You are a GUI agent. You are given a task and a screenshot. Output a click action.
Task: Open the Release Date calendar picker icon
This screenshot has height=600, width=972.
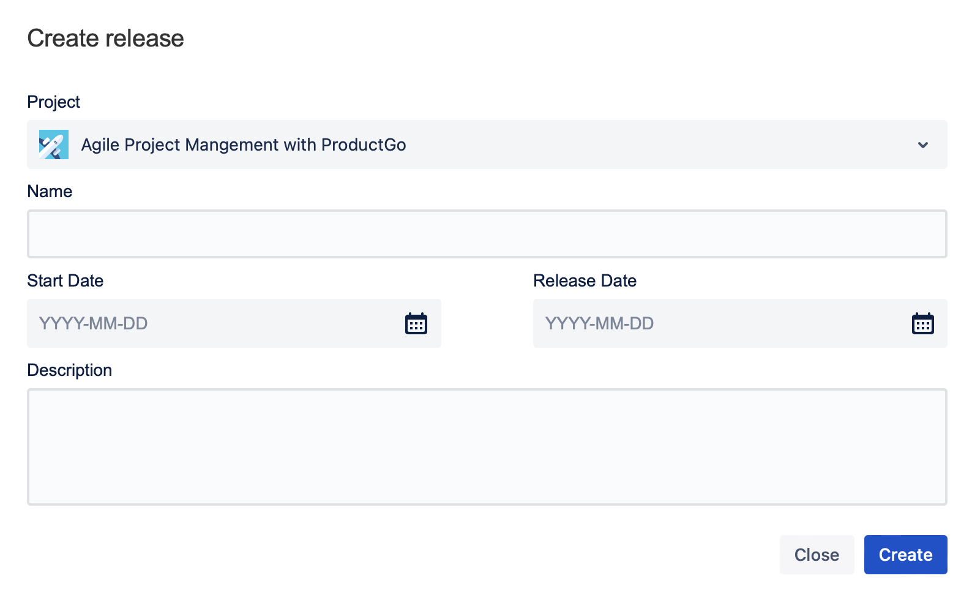tap(922, 323)
